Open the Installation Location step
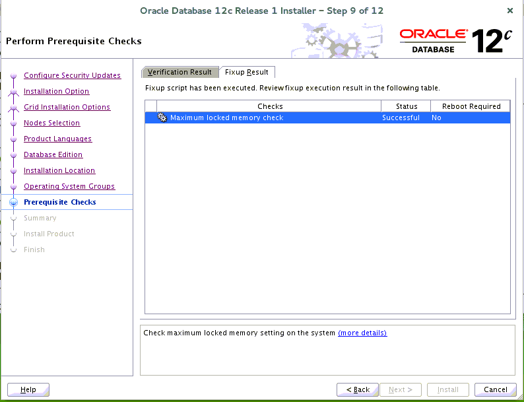Screen dimensions: 524x402 click(59, 170)
